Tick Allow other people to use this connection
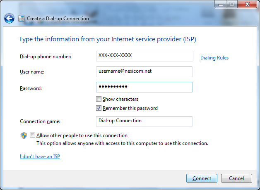Viewport: 260px width, 190px height. tap(32, 135)
